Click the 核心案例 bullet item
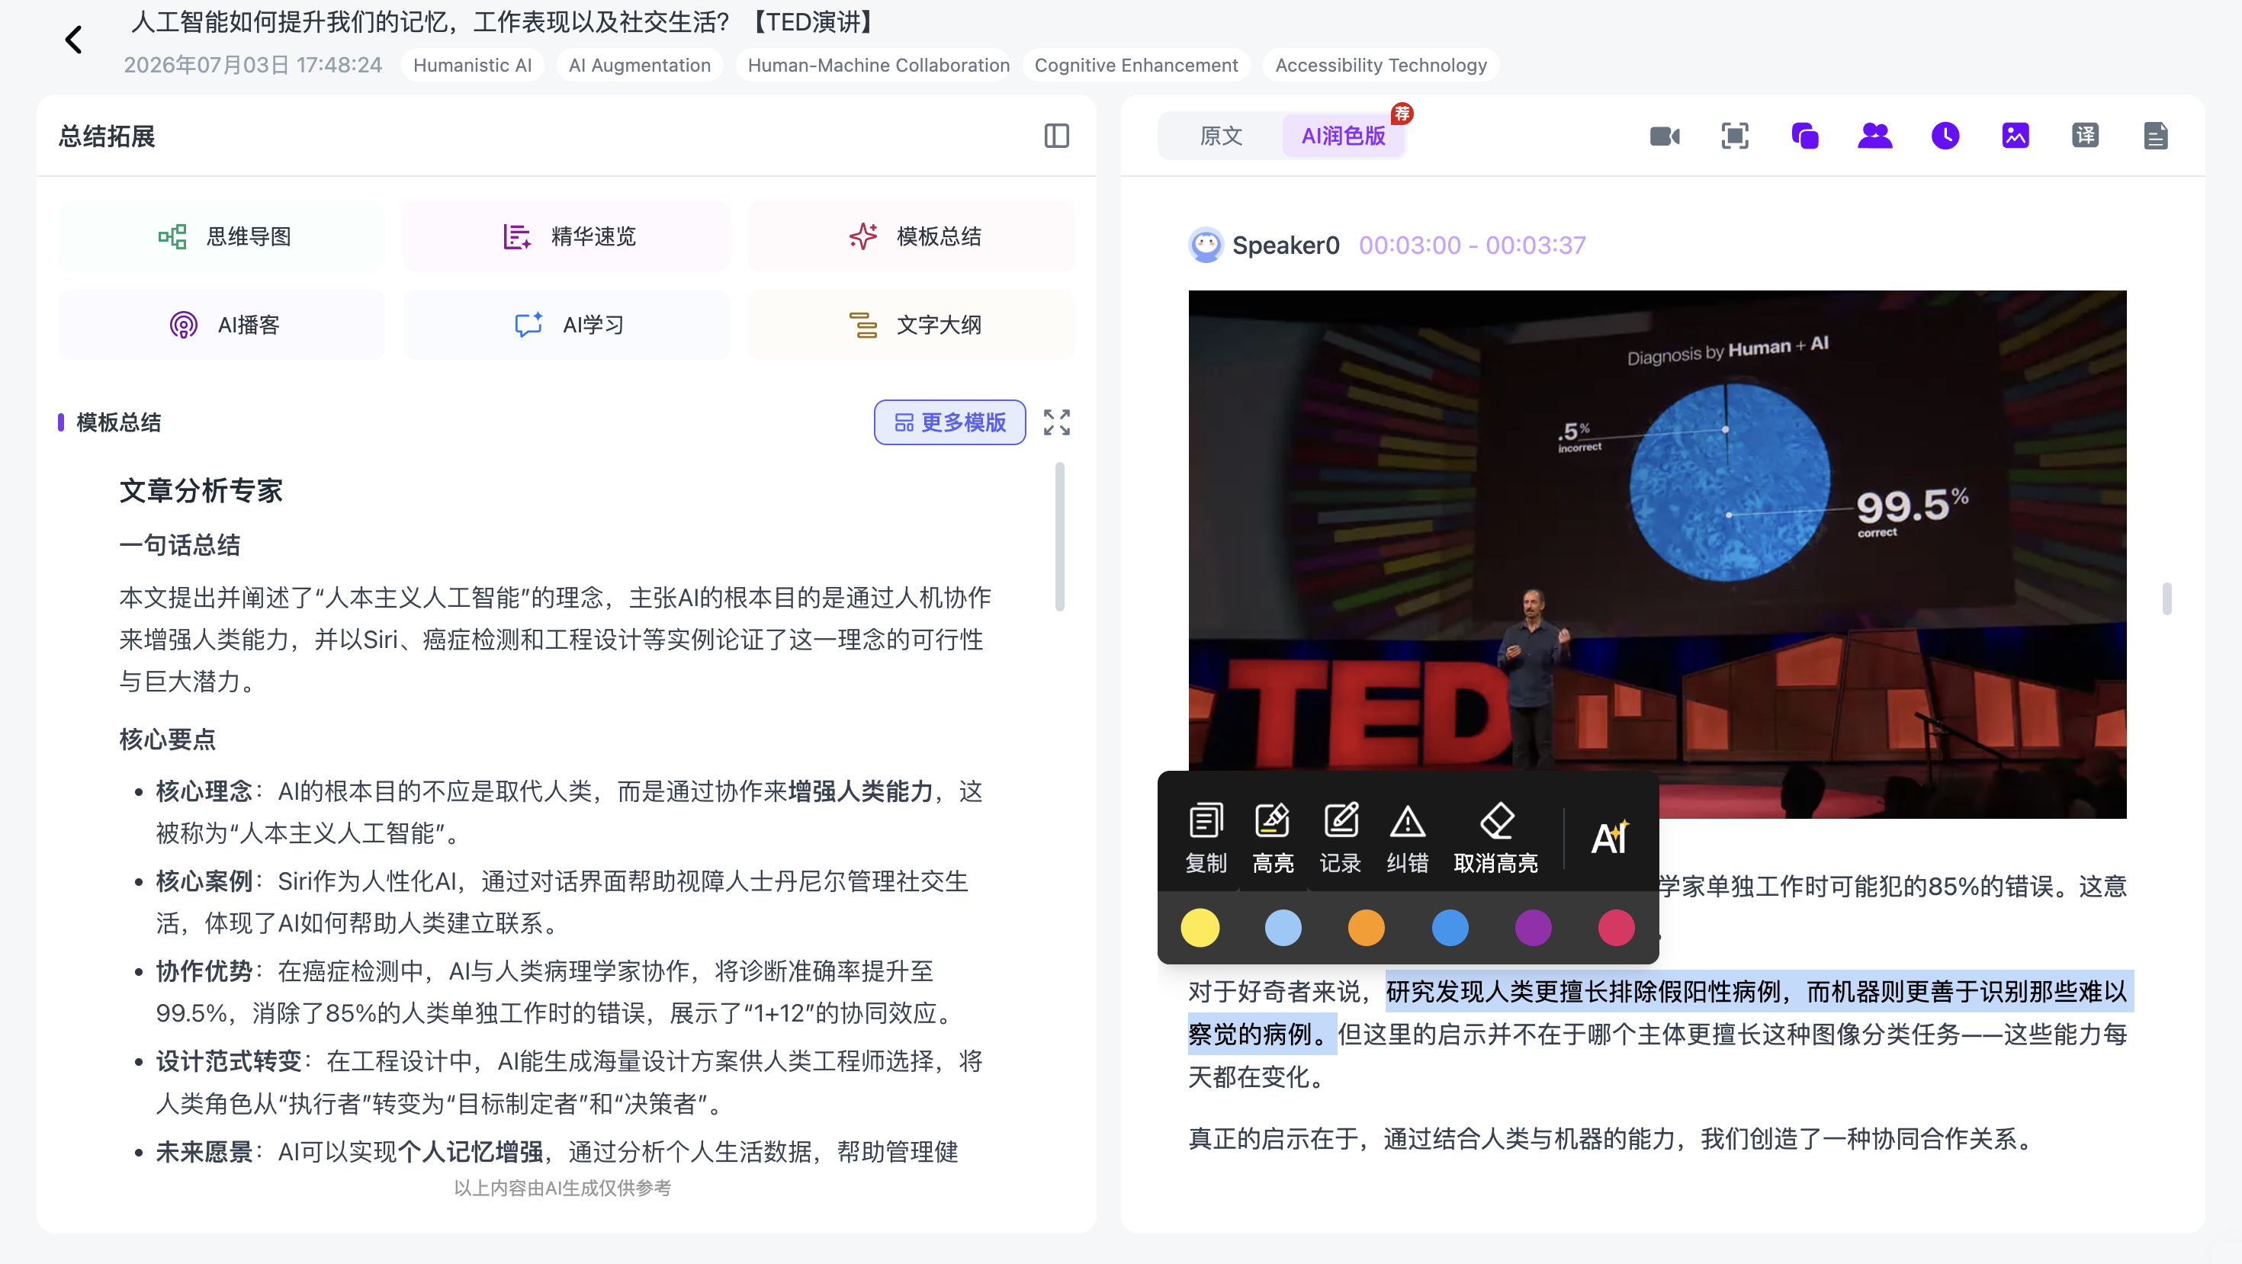Image resolution: width=2242 pixels, height=1264 pixels. coord(561,902)
